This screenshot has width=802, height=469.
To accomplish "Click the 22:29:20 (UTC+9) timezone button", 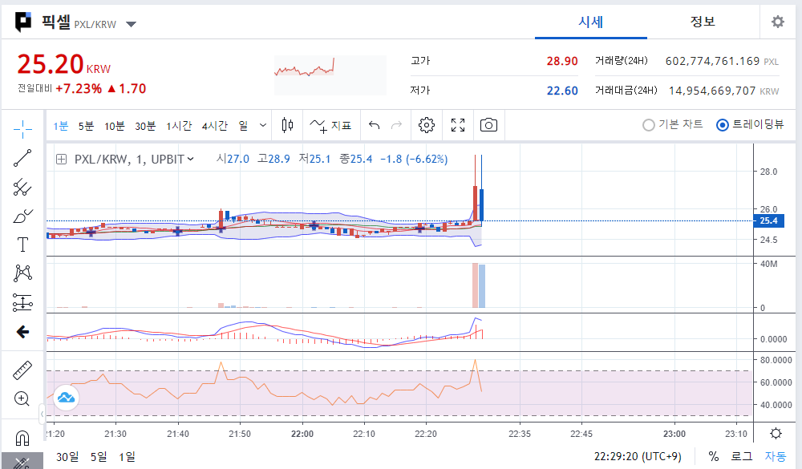I will tap(638, 456).
